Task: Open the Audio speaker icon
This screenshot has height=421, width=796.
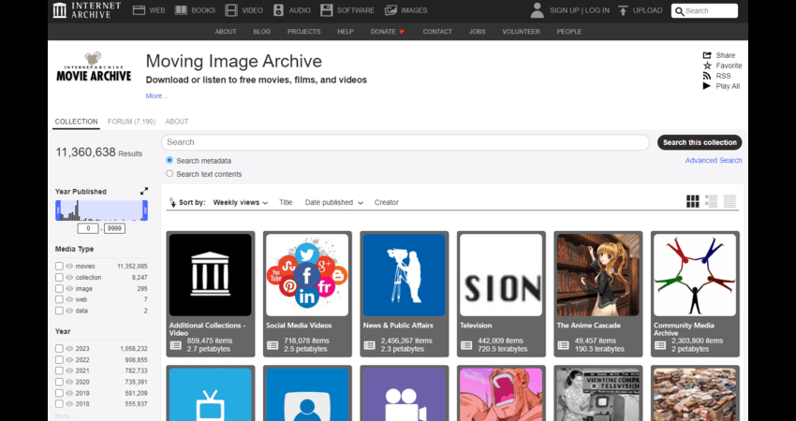Action: coord(278,10)
